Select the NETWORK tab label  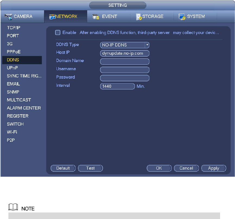point(66,16)
